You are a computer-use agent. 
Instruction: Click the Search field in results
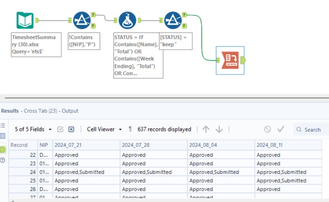312,130
